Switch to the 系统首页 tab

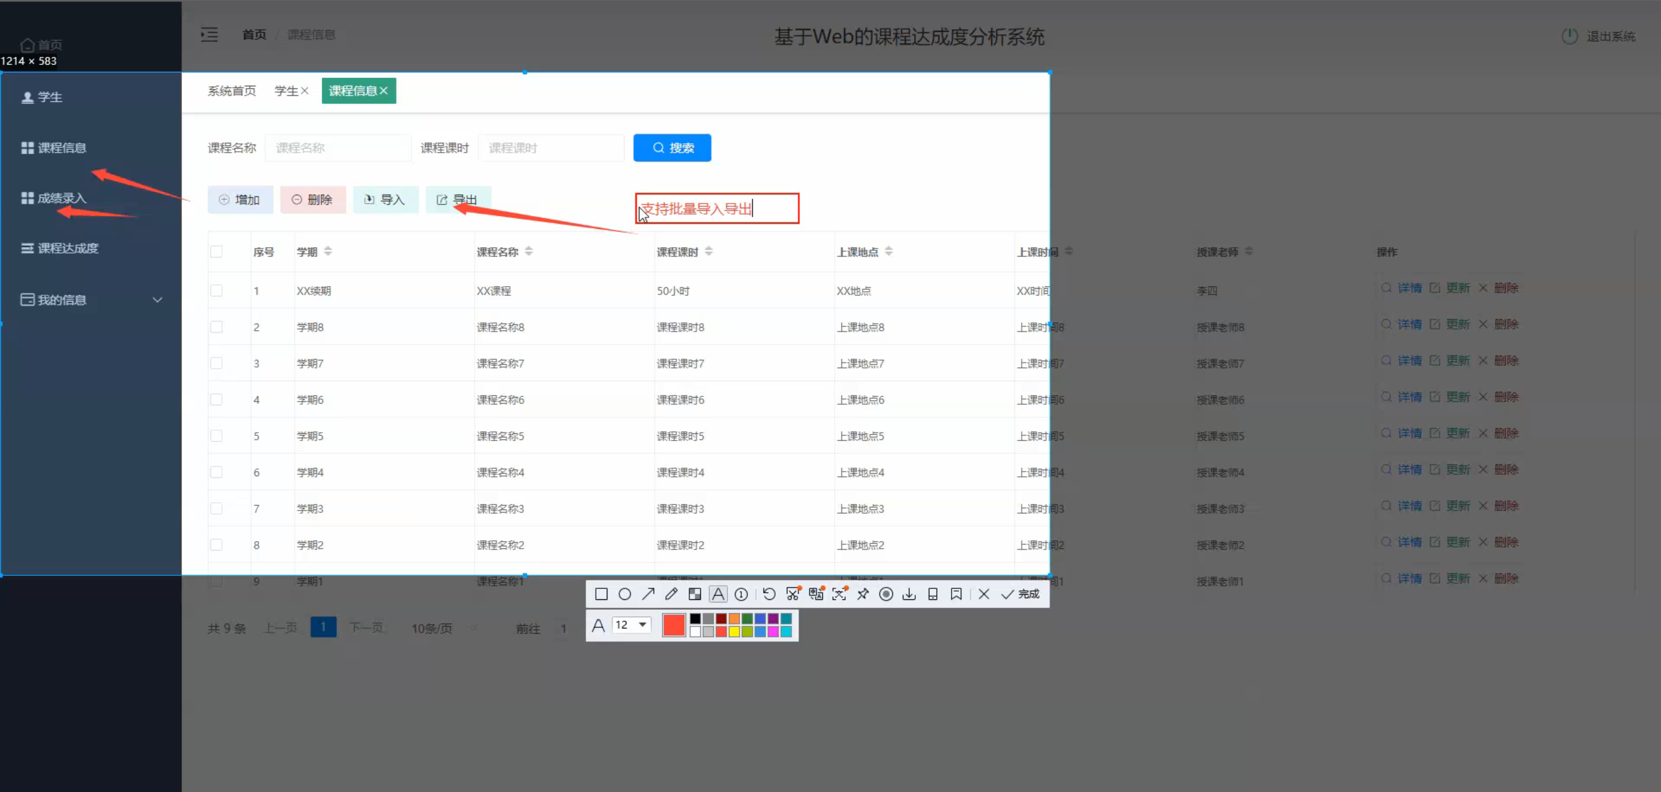coord(232,91)
